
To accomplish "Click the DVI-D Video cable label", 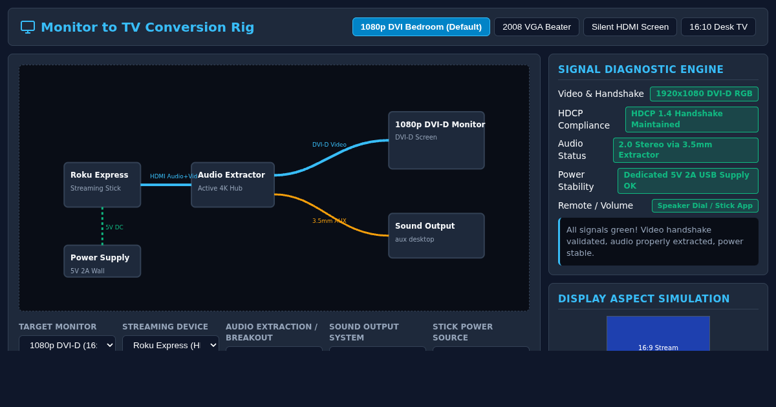I will coord(329,145).
